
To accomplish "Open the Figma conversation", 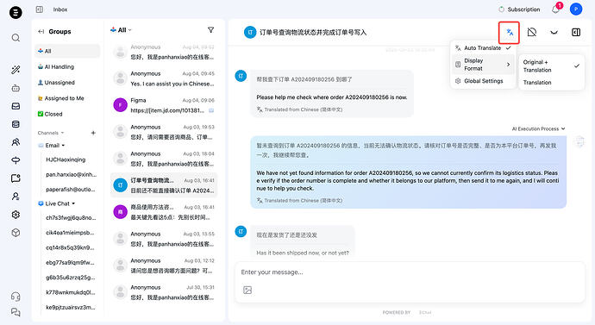I will click(x=164, y=105).
